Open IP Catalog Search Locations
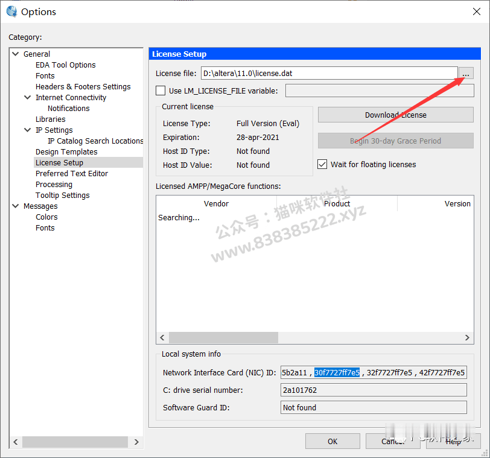 pos(95,141)
